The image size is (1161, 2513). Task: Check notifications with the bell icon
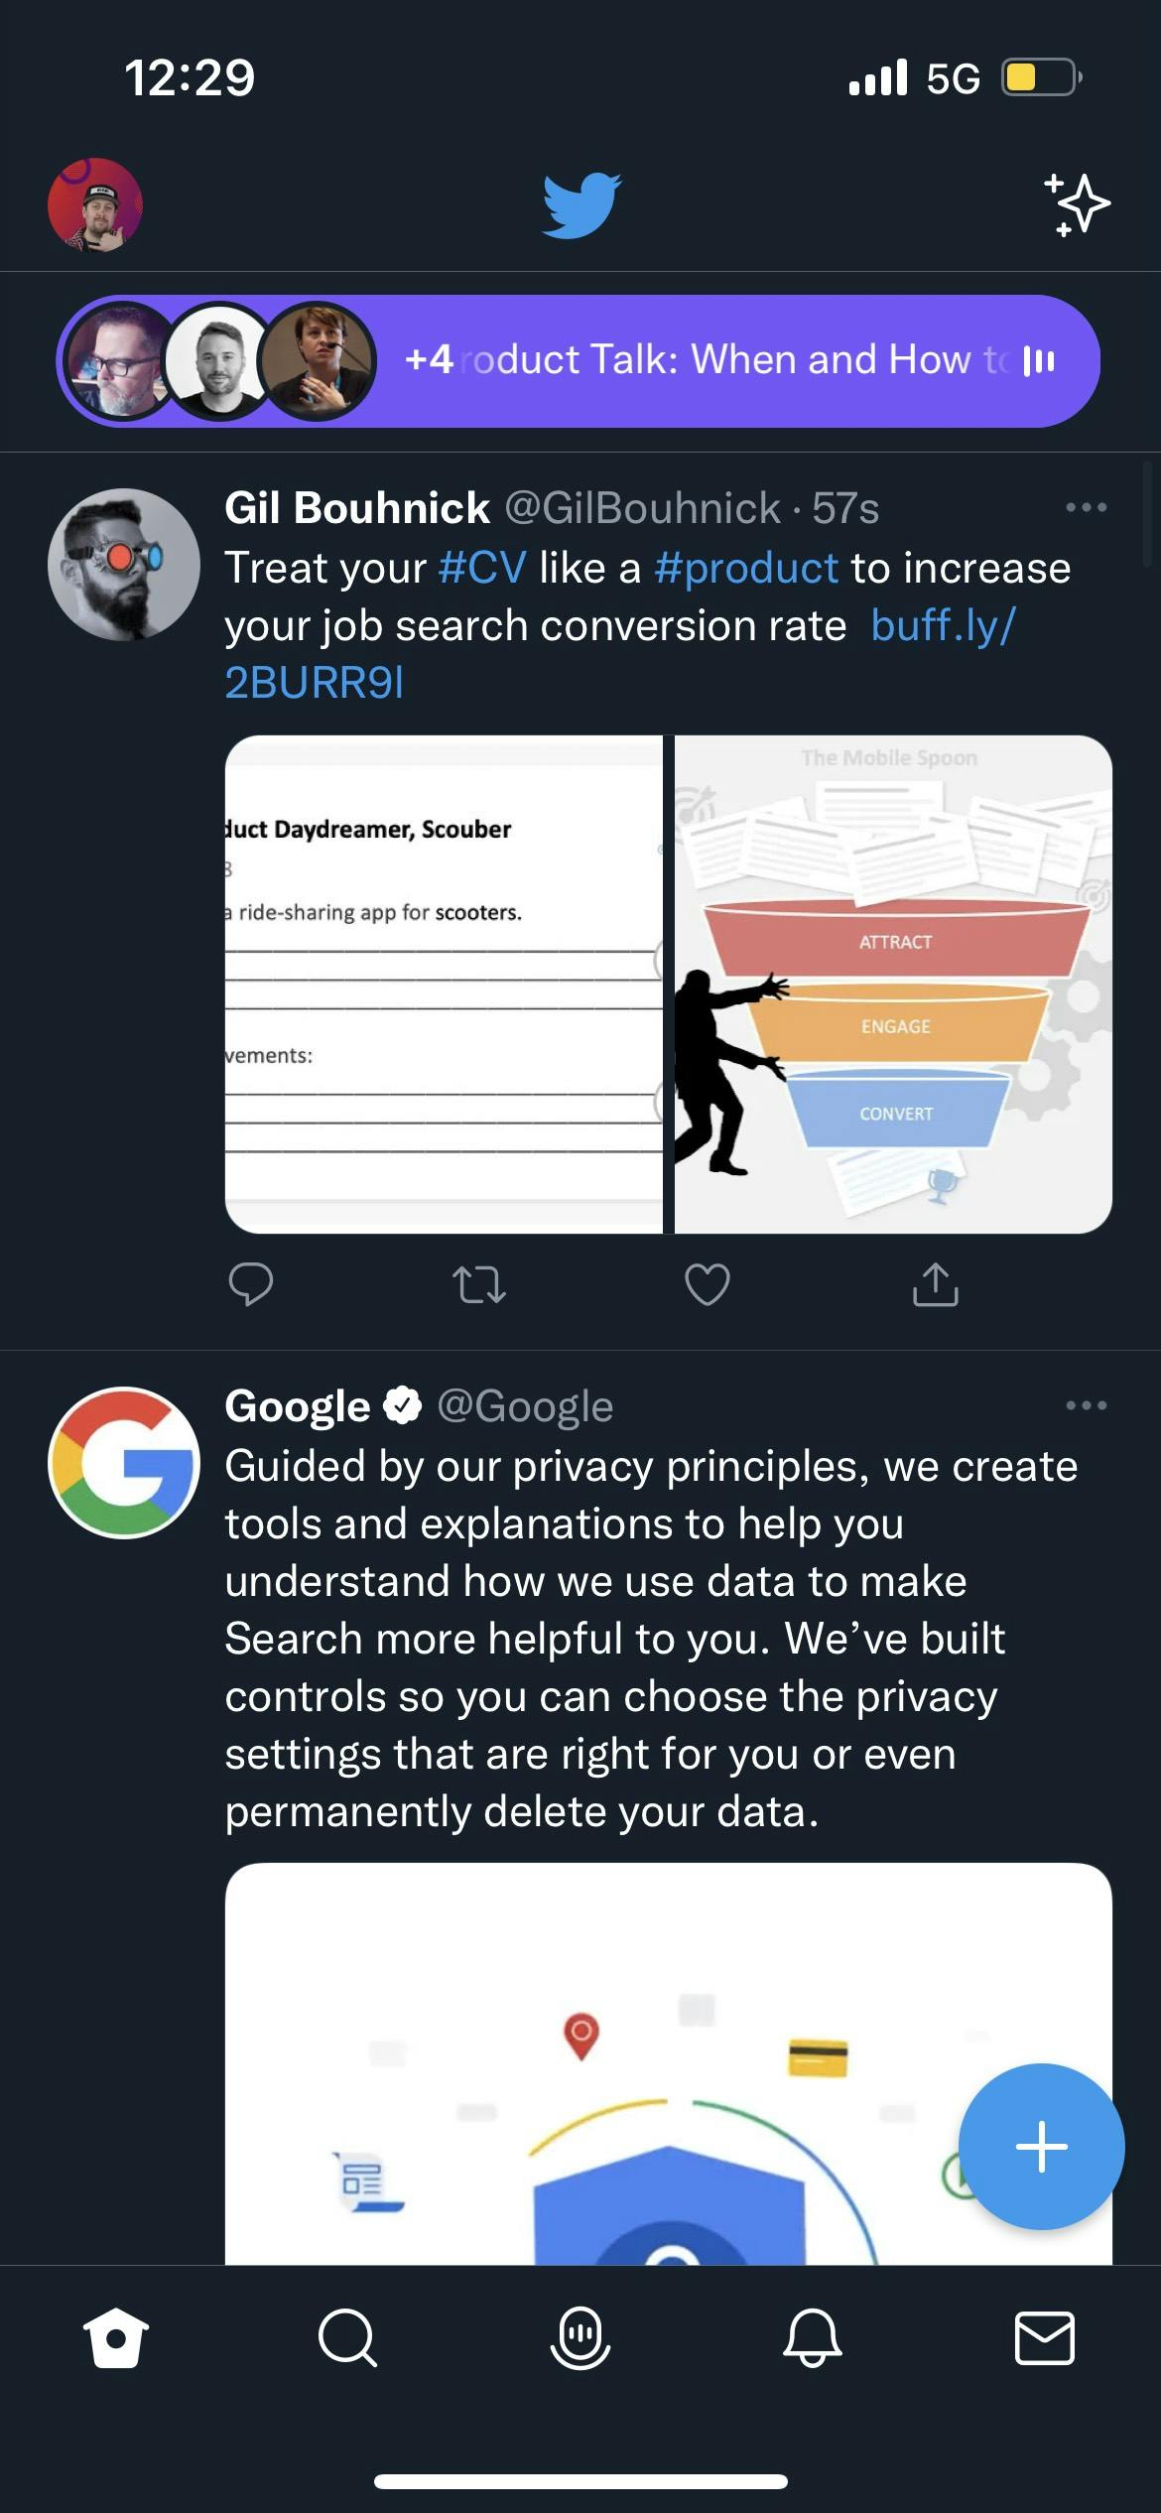[x=812, y=2340]
